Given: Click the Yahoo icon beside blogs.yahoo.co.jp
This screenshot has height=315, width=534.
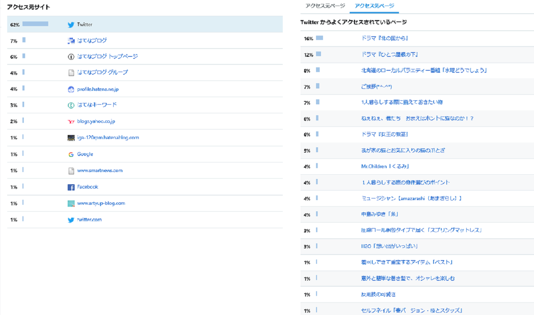Looking at the screenshot, I should coord(71,122).
